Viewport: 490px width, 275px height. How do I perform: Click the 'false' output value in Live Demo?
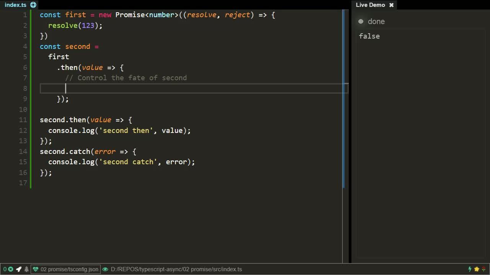(x=369, y=36)
